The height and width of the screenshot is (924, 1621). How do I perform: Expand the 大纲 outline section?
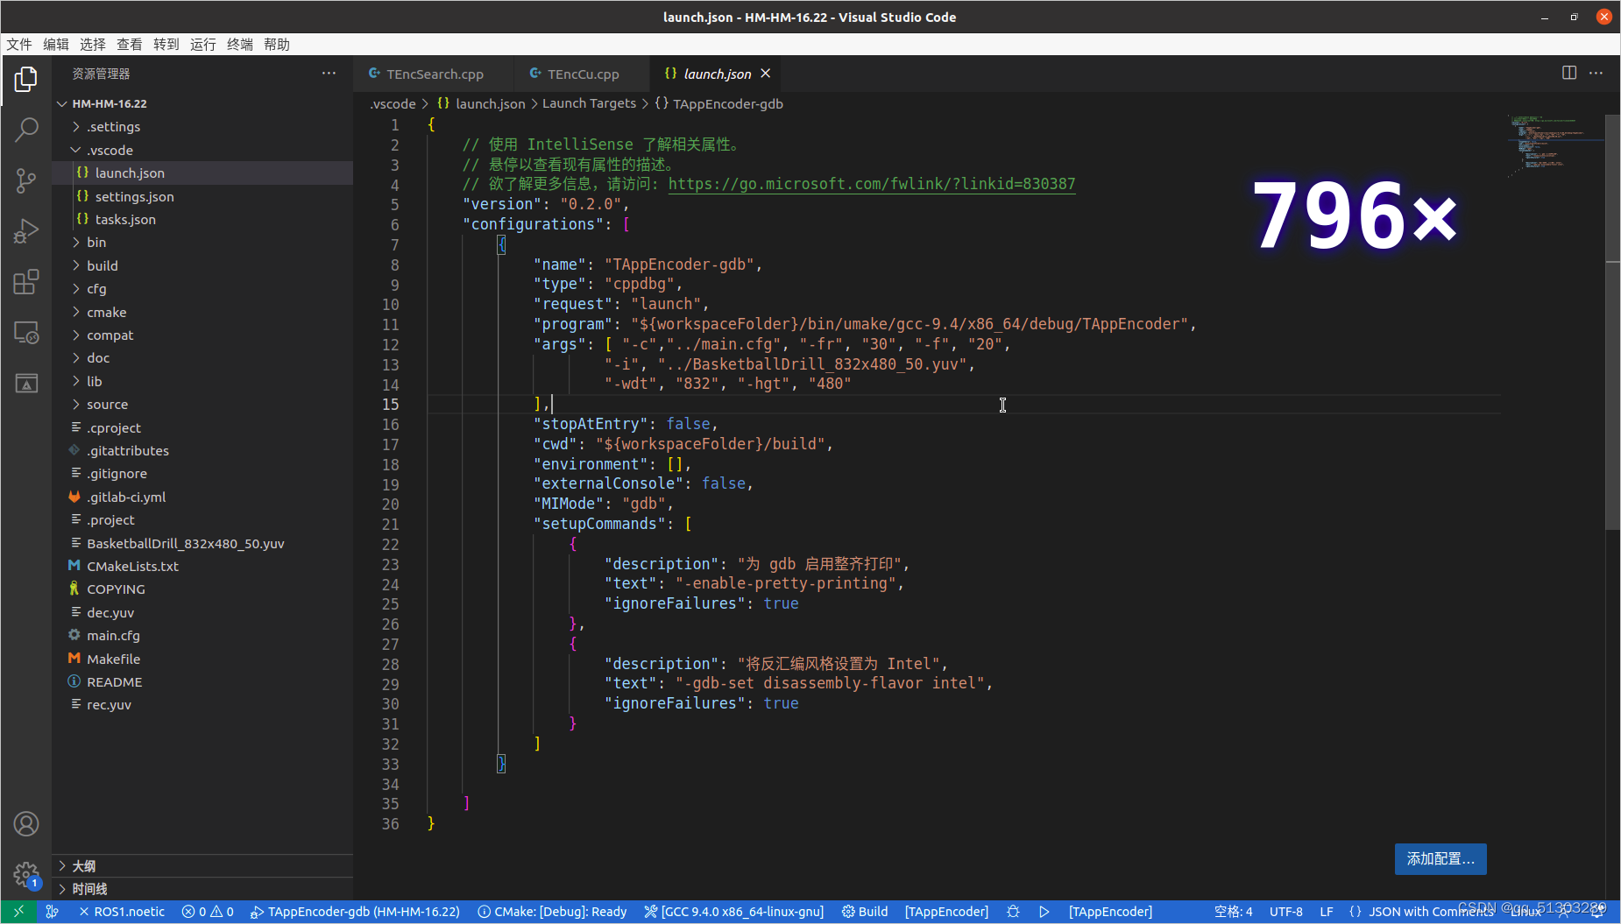pos(202,865)
